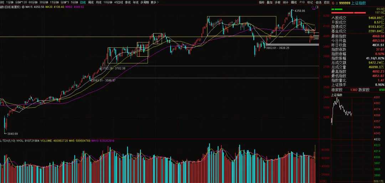Open the 多股 multi-stock view
This screenshot has height=183, width=385.
(277, 2)
